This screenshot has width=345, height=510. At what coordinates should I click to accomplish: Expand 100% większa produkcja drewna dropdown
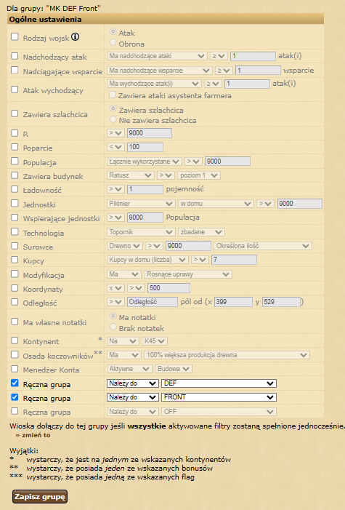(227, 355)
